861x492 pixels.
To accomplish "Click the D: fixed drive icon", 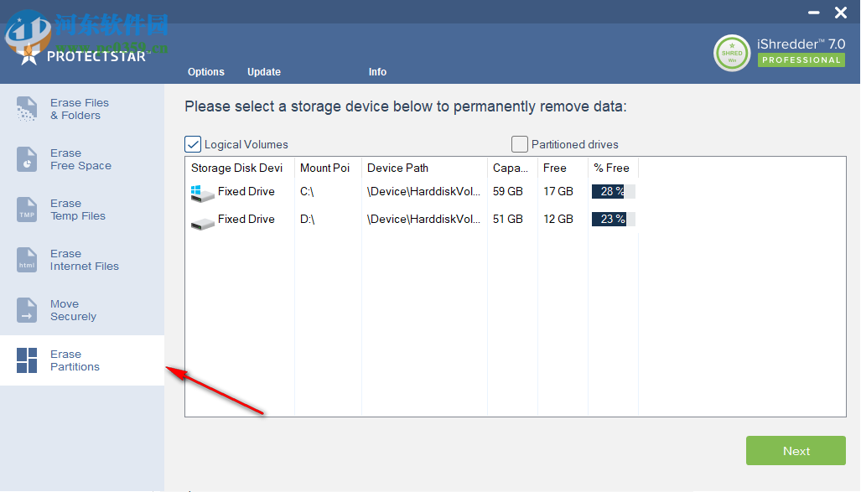I will point(202,223).
